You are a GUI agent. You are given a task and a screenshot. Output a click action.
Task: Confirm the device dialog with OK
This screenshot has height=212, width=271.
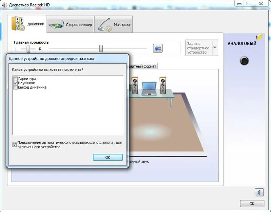click(108, 157)
